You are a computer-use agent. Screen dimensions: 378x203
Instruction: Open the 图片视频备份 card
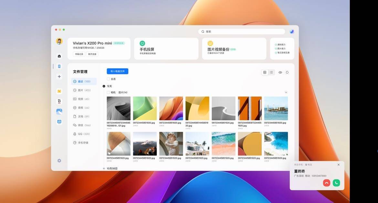pyautogui.click(x=234, y=48)
